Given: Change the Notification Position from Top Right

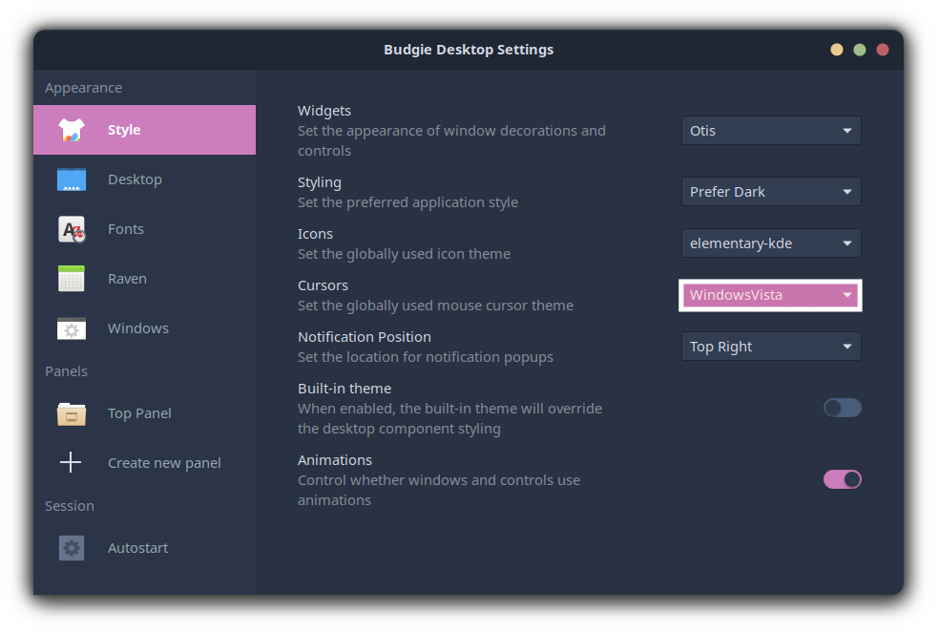Looking at the screenshot, I should pyautogui.click(x=770, y=346).
